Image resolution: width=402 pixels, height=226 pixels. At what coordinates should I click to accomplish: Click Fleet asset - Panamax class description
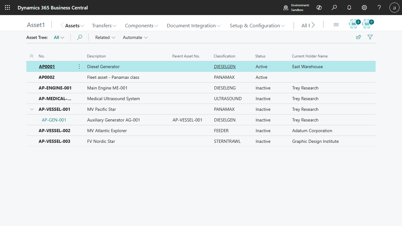(113, 77)
